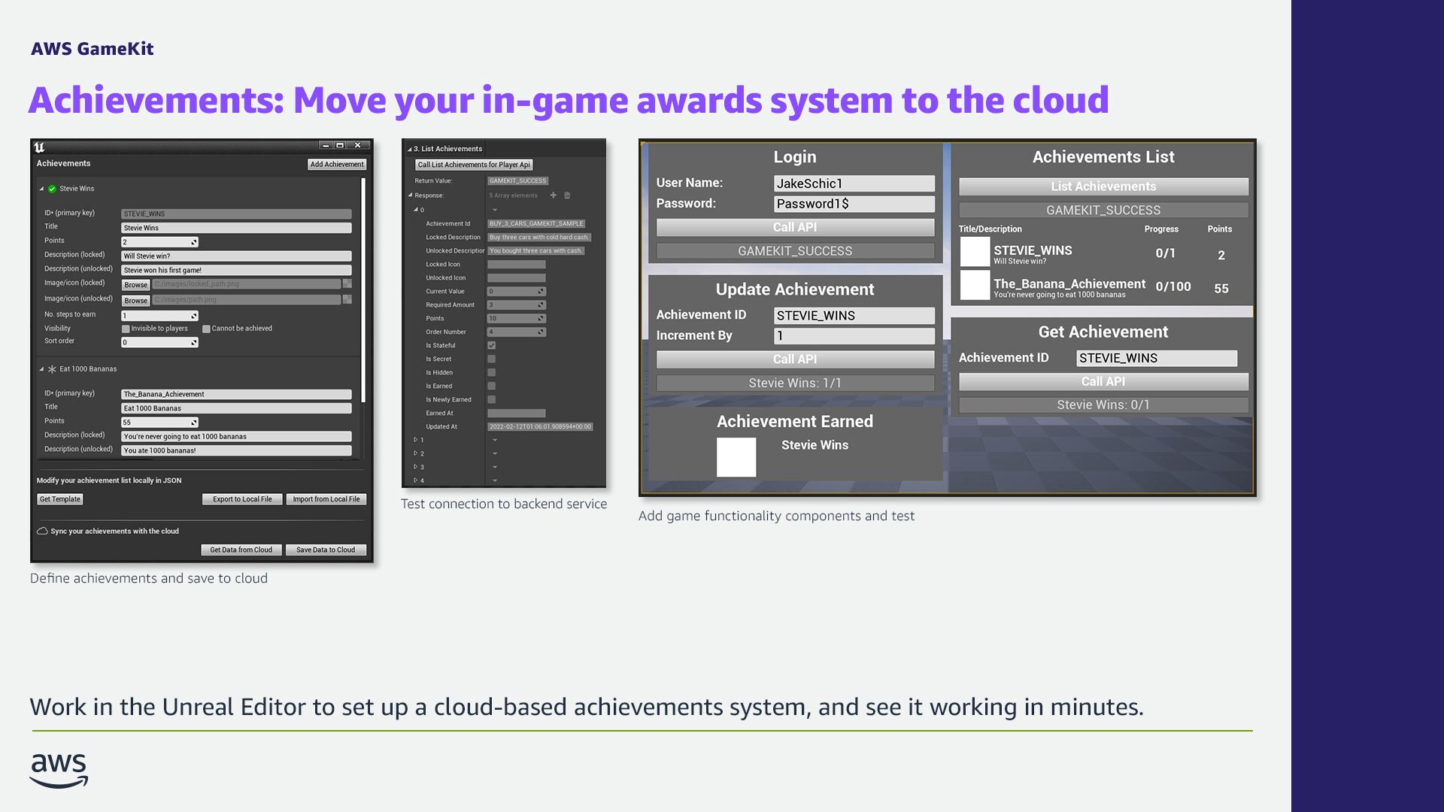Collapse the 3. List Achievements section
Viewport: 1444px width, 812px height.
point(409,149)
